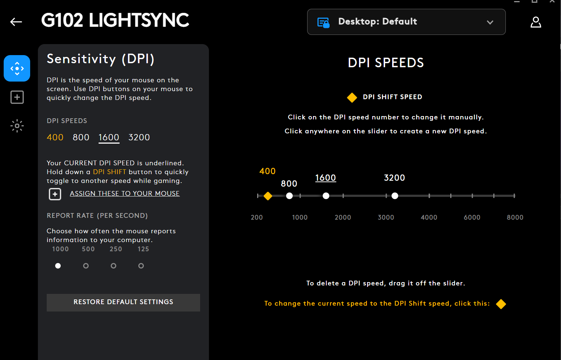This screenshot has height=360, width=561.
Task: Select the 125 report rate radio button
Action: pos(141,266)
